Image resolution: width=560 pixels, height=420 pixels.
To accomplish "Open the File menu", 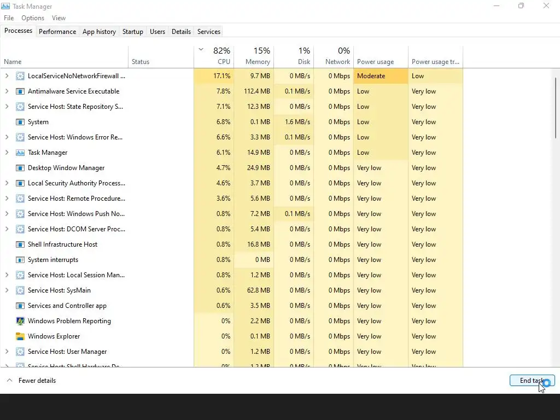I will pos(9,18).
